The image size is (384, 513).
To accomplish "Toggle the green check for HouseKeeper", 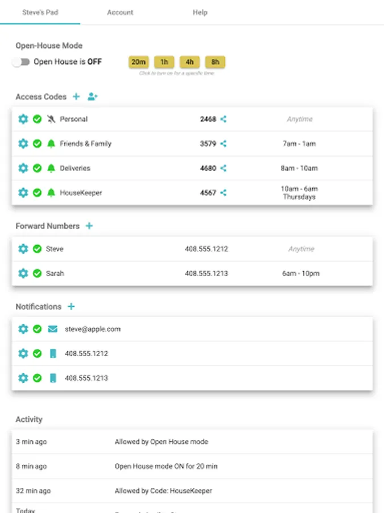I will 37,193.
